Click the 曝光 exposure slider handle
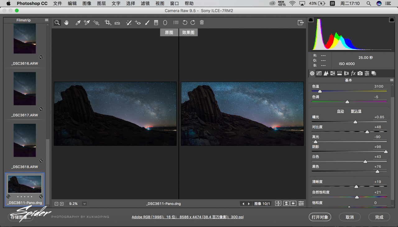 [355, 122]
